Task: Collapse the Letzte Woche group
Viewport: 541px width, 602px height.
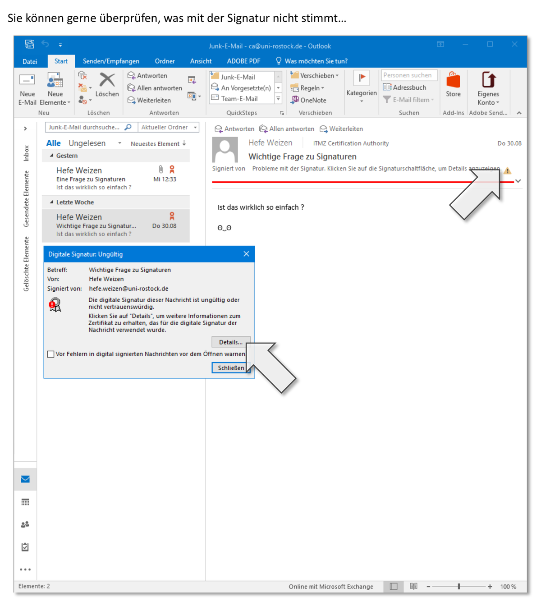Action: click(x=51, y=202)
